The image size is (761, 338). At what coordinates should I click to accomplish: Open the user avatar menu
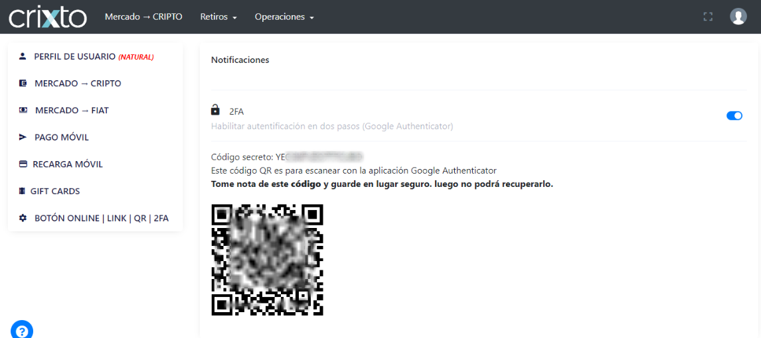(x=738, y=17)
